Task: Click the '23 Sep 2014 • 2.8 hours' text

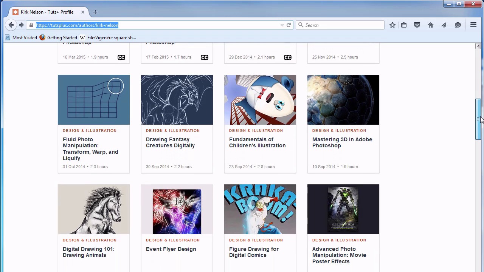Action: point(252,167)
